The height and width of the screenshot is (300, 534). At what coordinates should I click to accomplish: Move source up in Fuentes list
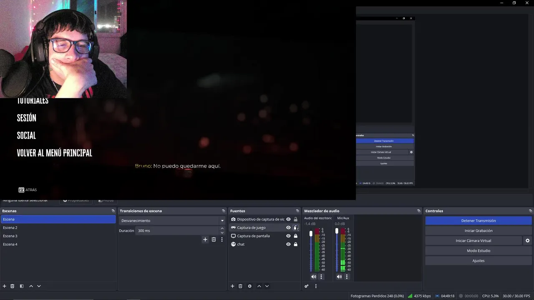(x=259, y=286)
